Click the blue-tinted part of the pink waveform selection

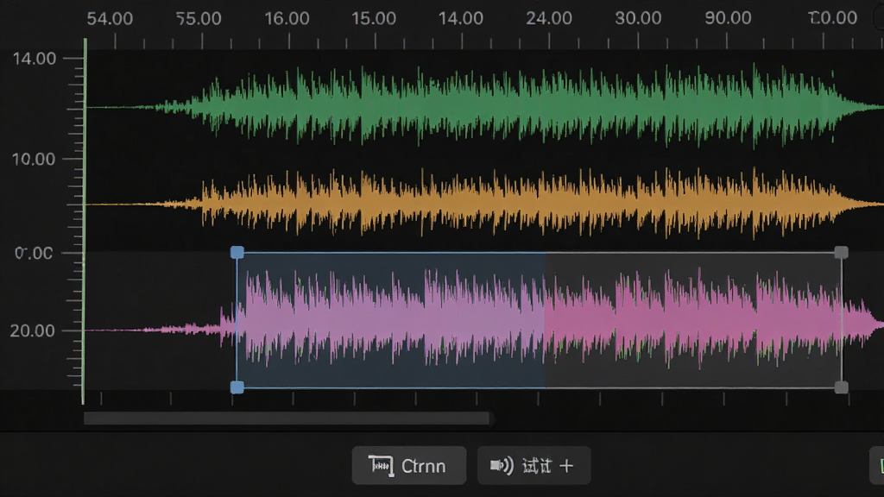pyautogui.click(x=391, y=320)
